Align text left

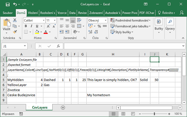62,26
